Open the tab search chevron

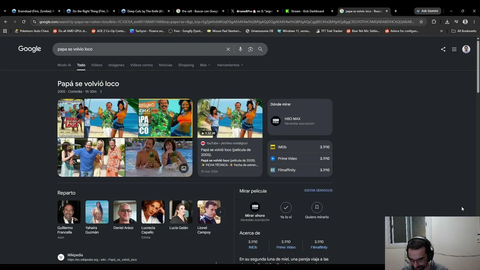point(4,11)
